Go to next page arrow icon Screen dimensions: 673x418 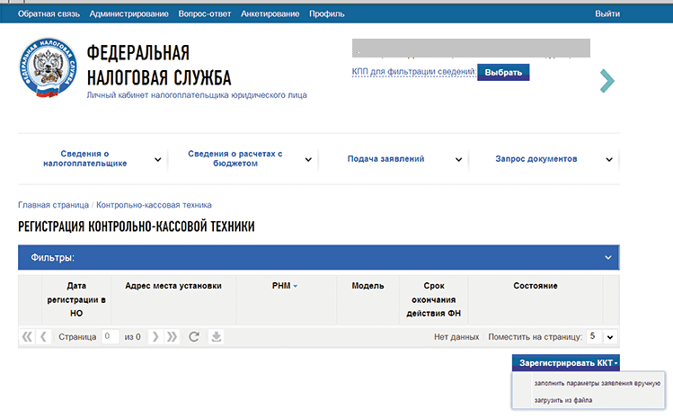(x=155, y=337)
